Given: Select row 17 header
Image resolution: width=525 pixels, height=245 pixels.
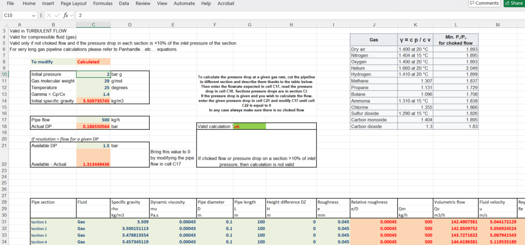Looking at the screenshot, I should click(x=4, y=119).
